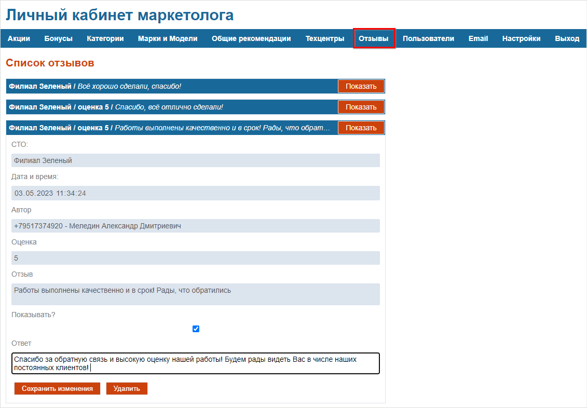Screen dimensions: 587x408
Task: Click the 'Ответ' label
Action: [x=21, y=343]
